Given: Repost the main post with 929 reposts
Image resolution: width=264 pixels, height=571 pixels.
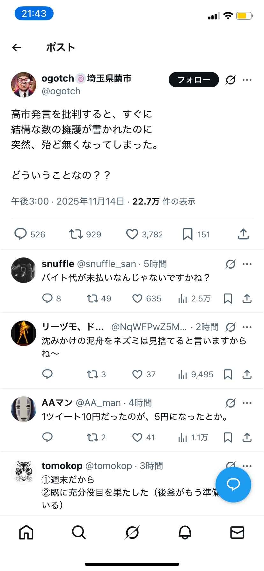Looking at the screenshot, I should [x=76, y=234].
